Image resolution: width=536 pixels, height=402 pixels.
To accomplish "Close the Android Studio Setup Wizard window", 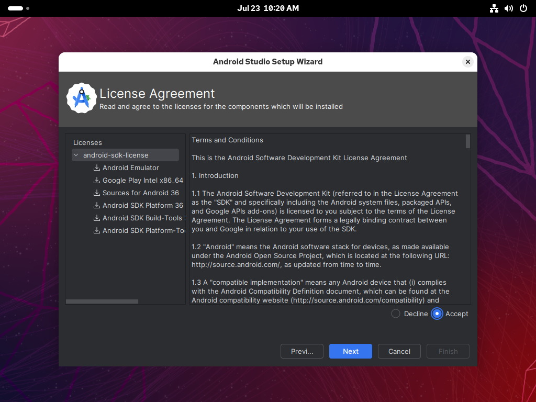I will click(467, 62).
